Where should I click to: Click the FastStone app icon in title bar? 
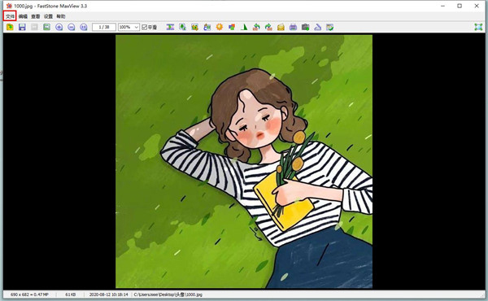9,6
